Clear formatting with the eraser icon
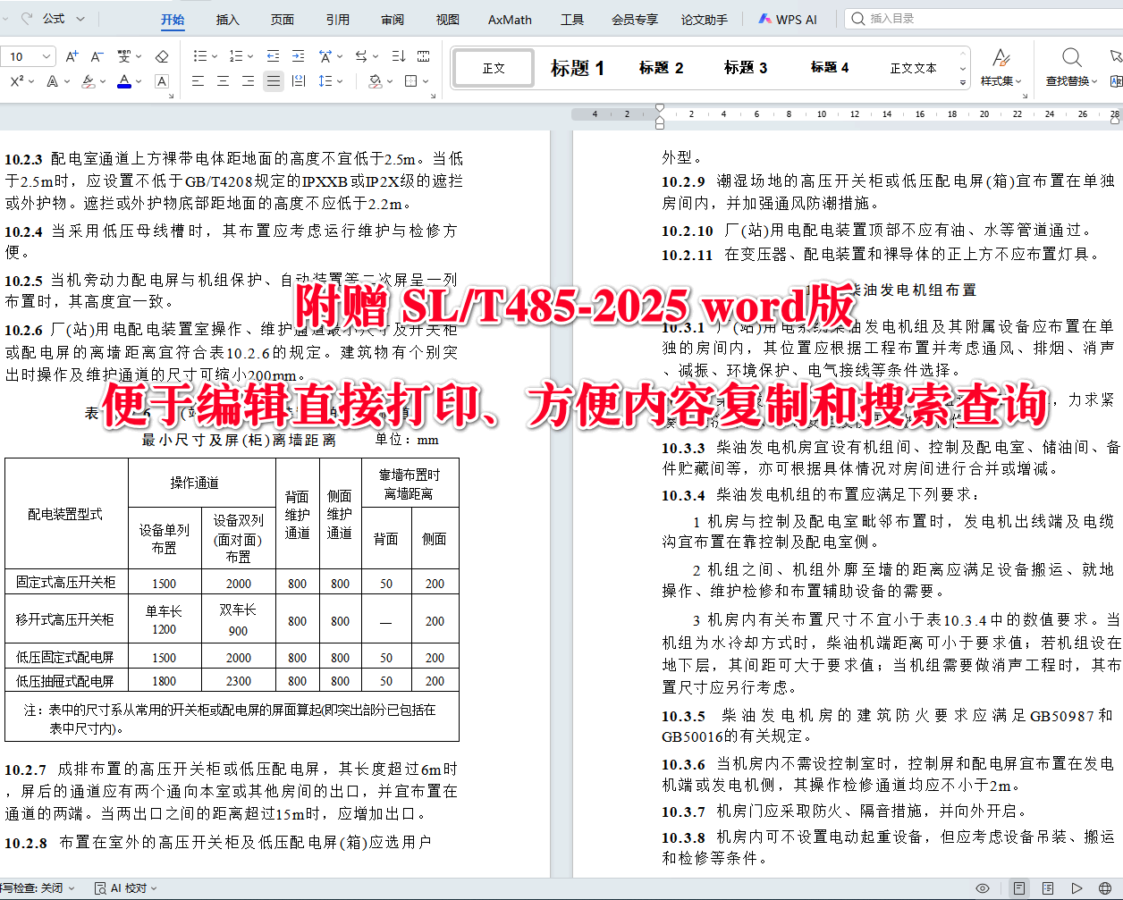1123x900 pixels. point(162,56)
